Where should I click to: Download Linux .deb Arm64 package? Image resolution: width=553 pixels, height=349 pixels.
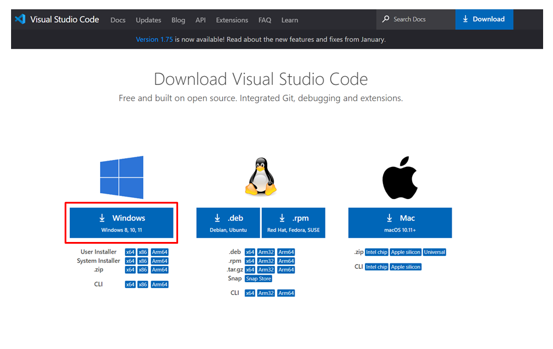coord(286,252)
